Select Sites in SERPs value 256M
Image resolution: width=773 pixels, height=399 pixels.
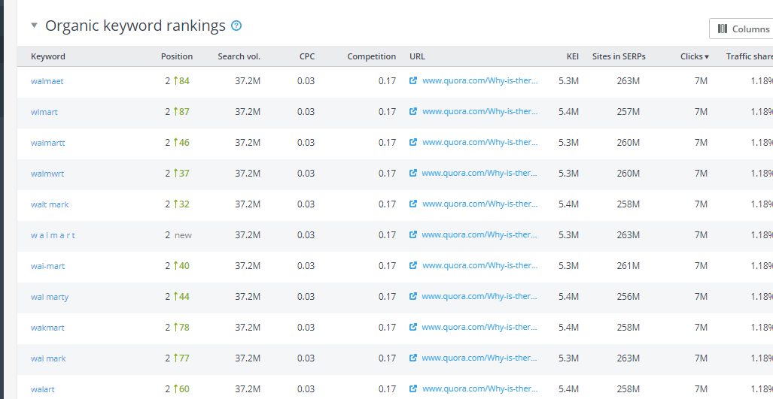click(628, 296)
